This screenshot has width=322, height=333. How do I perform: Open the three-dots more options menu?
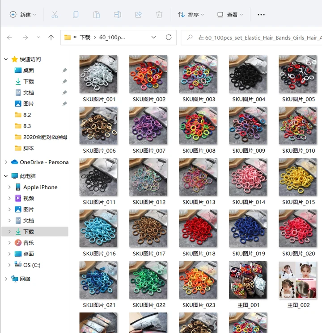[x=261, y=15]
